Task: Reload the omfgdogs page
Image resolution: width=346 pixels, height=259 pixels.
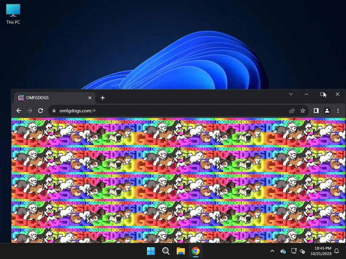Action: 41,111
